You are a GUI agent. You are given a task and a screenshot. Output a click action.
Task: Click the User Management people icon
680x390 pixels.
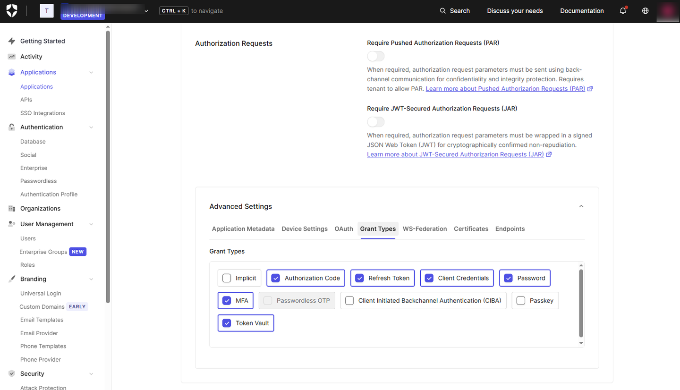point(12,224)
